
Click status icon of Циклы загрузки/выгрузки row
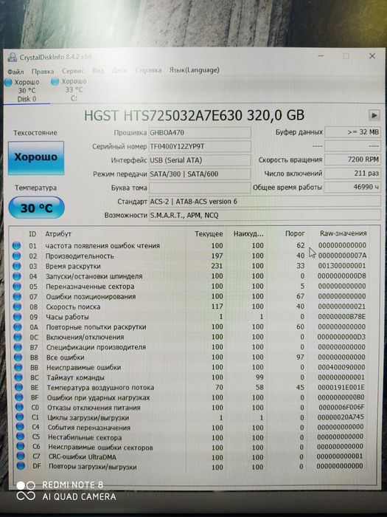pyautogui.click(x=20, y=417)
